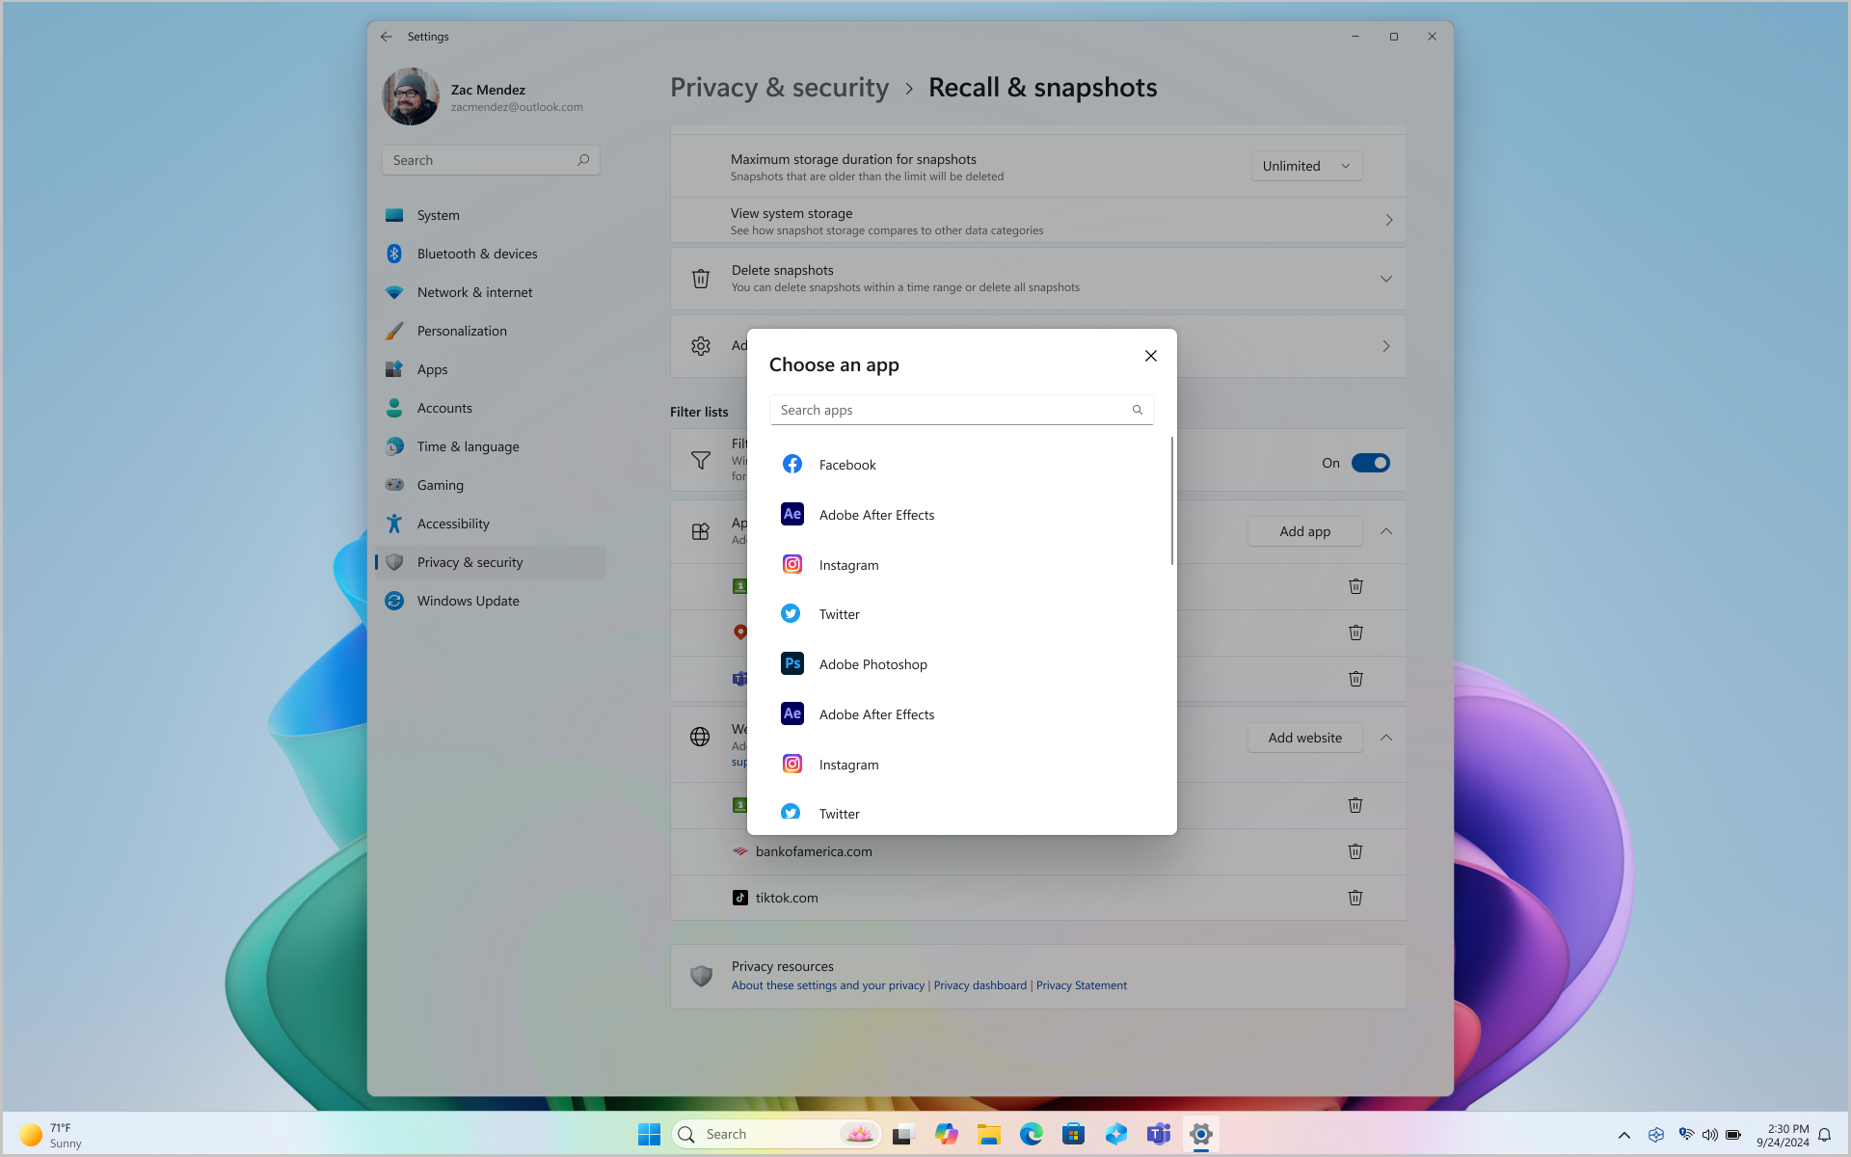Screen dimensions: 1851x1157
Task: Click the Facebook app icon
Action: point(791,464)
